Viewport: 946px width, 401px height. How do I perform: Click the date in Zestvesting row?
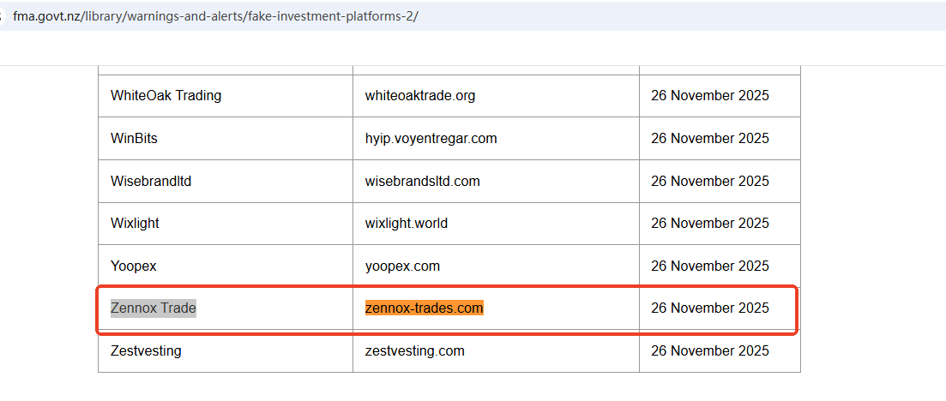pyautogui.click(x=709, y=350)
